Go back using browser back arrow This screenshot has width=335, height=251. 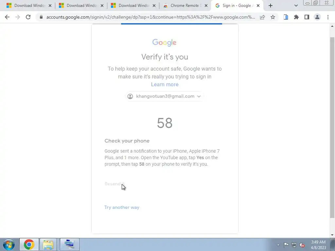point(7,17)
